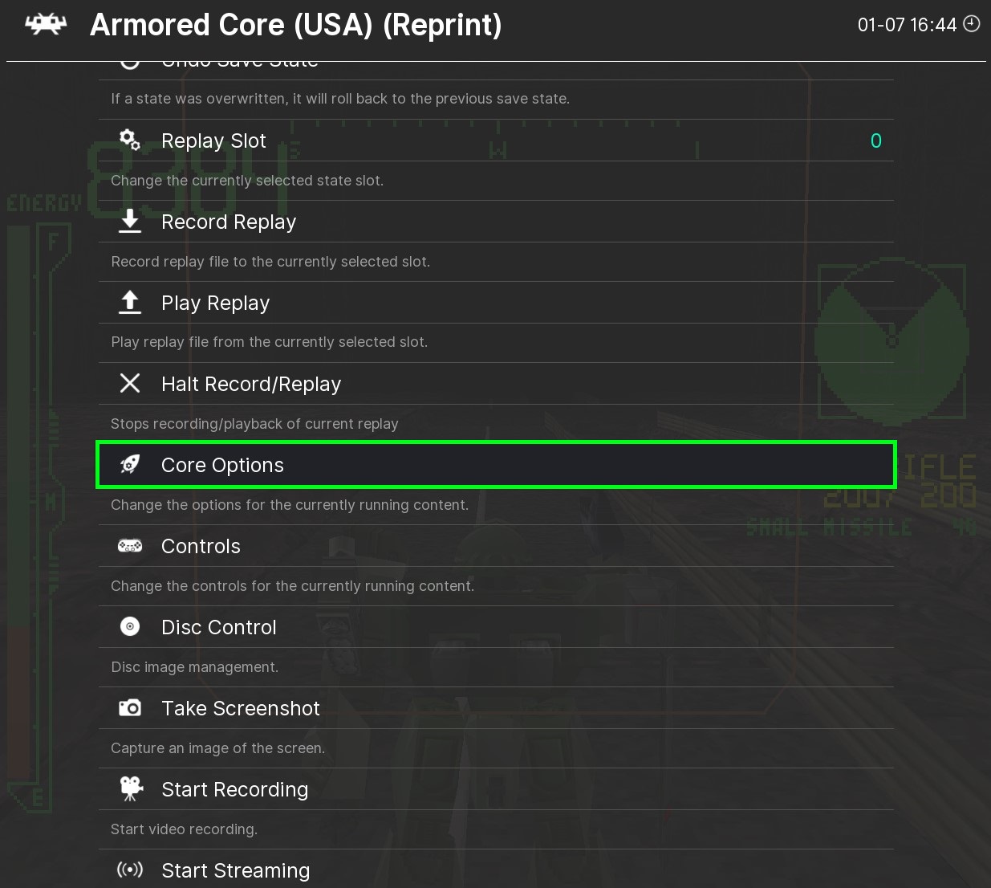Select the Disc Control menu item
This screenshot has height=888, width=991.
pos(219,628)
